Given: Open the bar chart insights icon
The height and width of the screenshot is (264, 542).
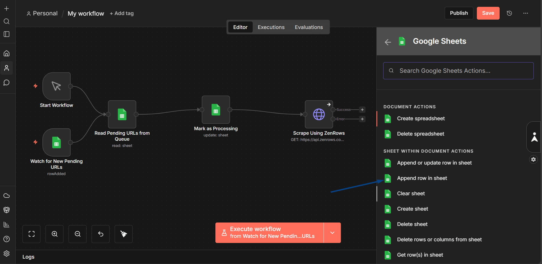Looking at the screenshot, I should pos(7,224).
